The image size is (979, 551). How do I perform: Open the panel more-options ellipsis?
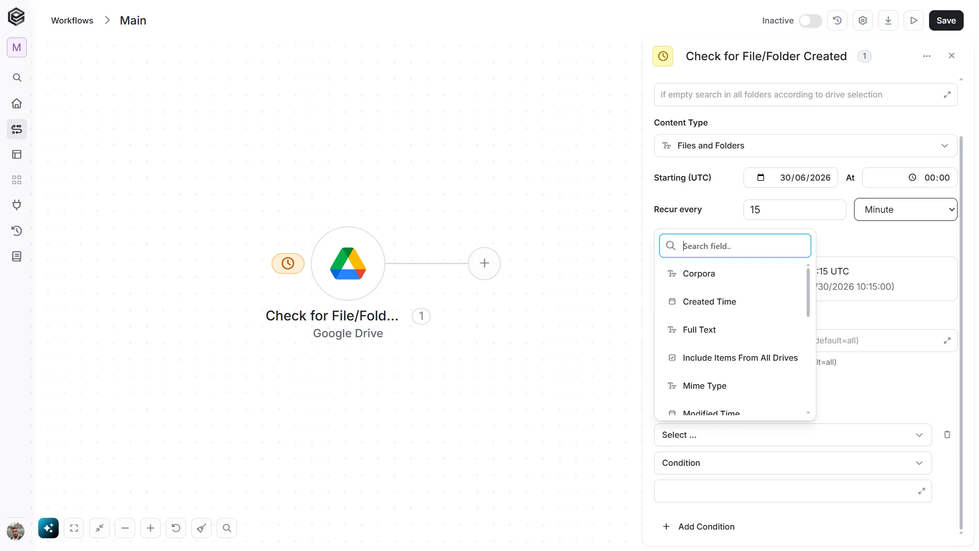[927, 56]
